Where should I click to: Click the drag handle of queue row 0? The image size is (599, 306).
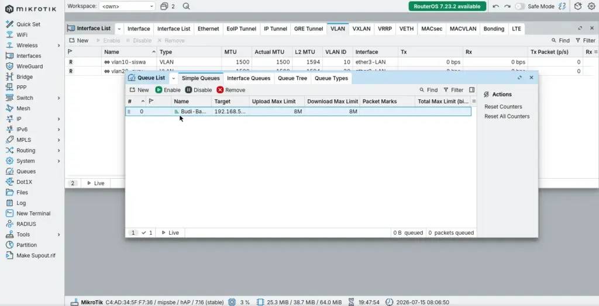click(x=129, y=112)
